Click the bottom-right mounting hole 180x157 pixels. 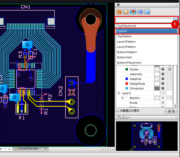(x=91, y=130)
